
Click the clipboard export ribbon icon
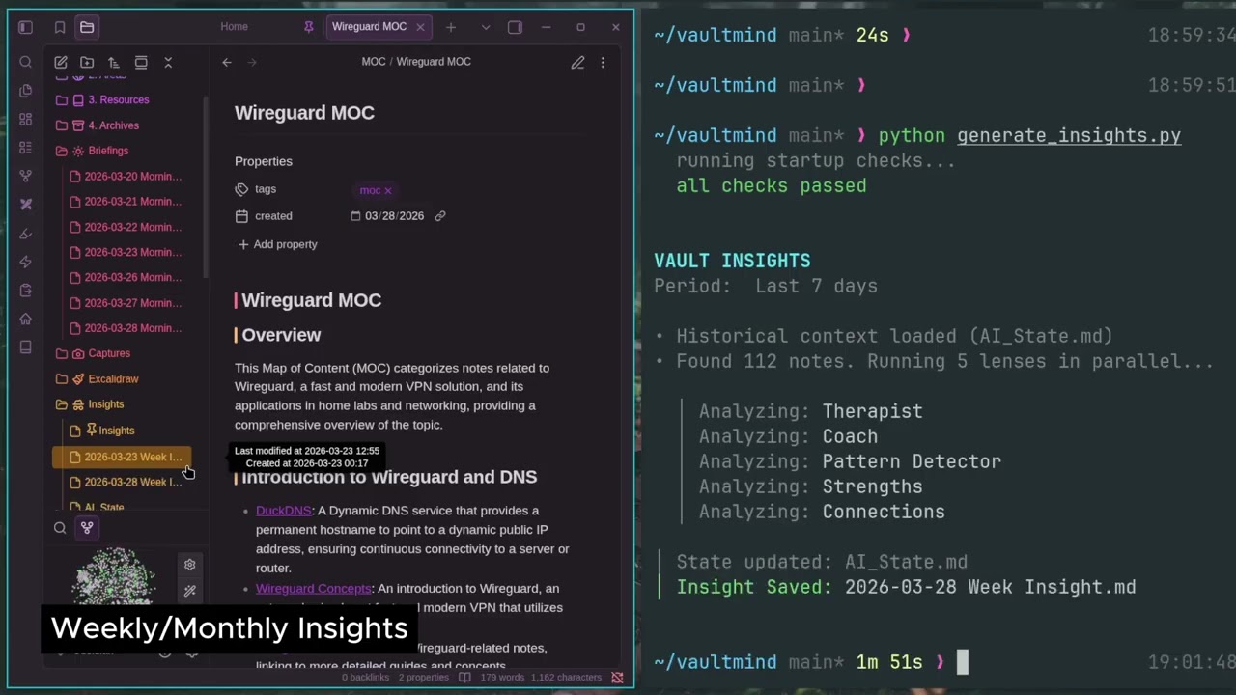(26, 291)
